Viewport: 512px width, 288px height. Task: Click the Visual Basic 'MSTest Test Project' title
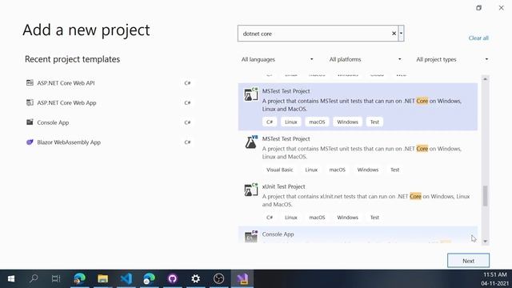tap(286, 138)
